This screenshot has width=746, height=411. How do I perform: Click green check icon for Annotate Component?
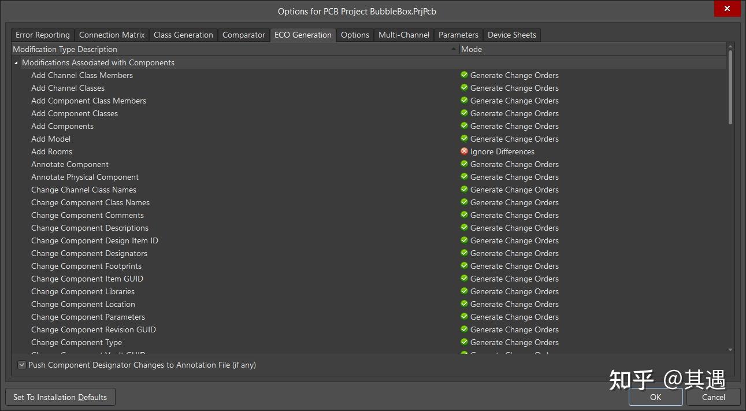click(x=464, y=164)
